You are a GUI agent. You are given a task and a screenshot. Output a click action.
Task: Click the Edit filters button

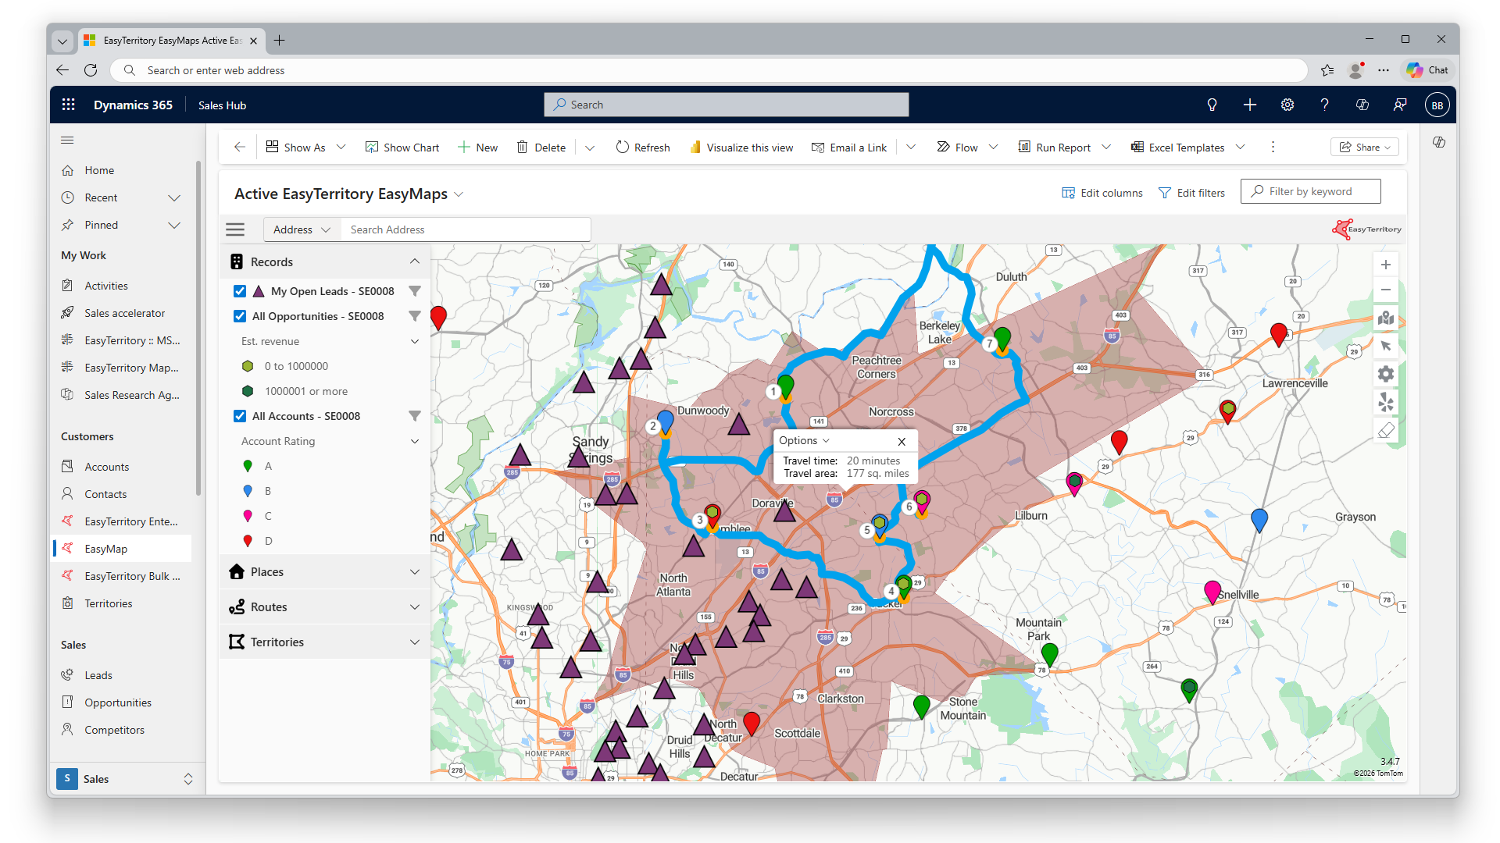click(x=1191, y=193)
